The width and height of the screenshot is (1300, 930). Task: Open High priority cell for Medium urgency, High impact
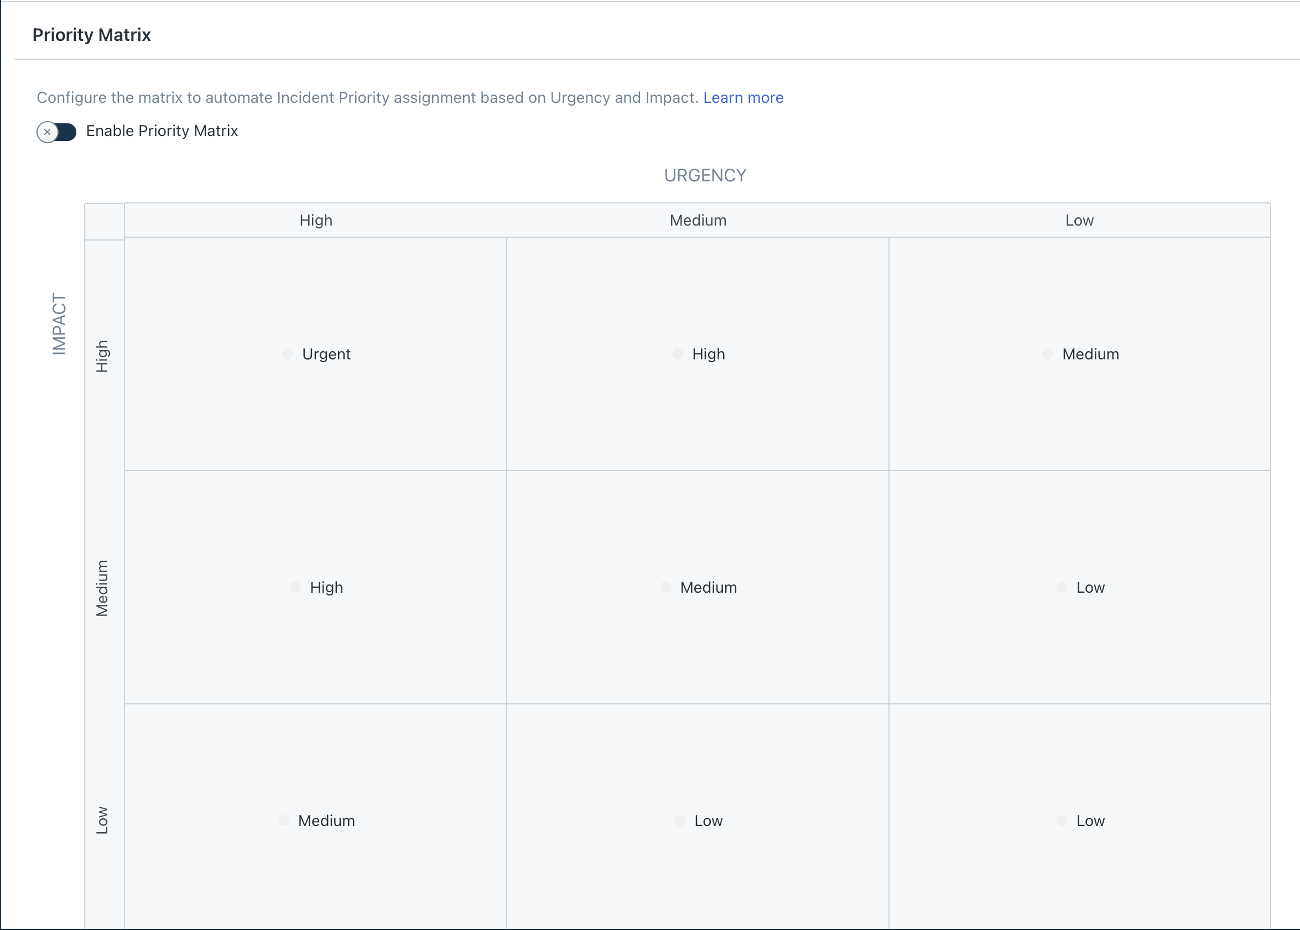(x=708, y=354)
